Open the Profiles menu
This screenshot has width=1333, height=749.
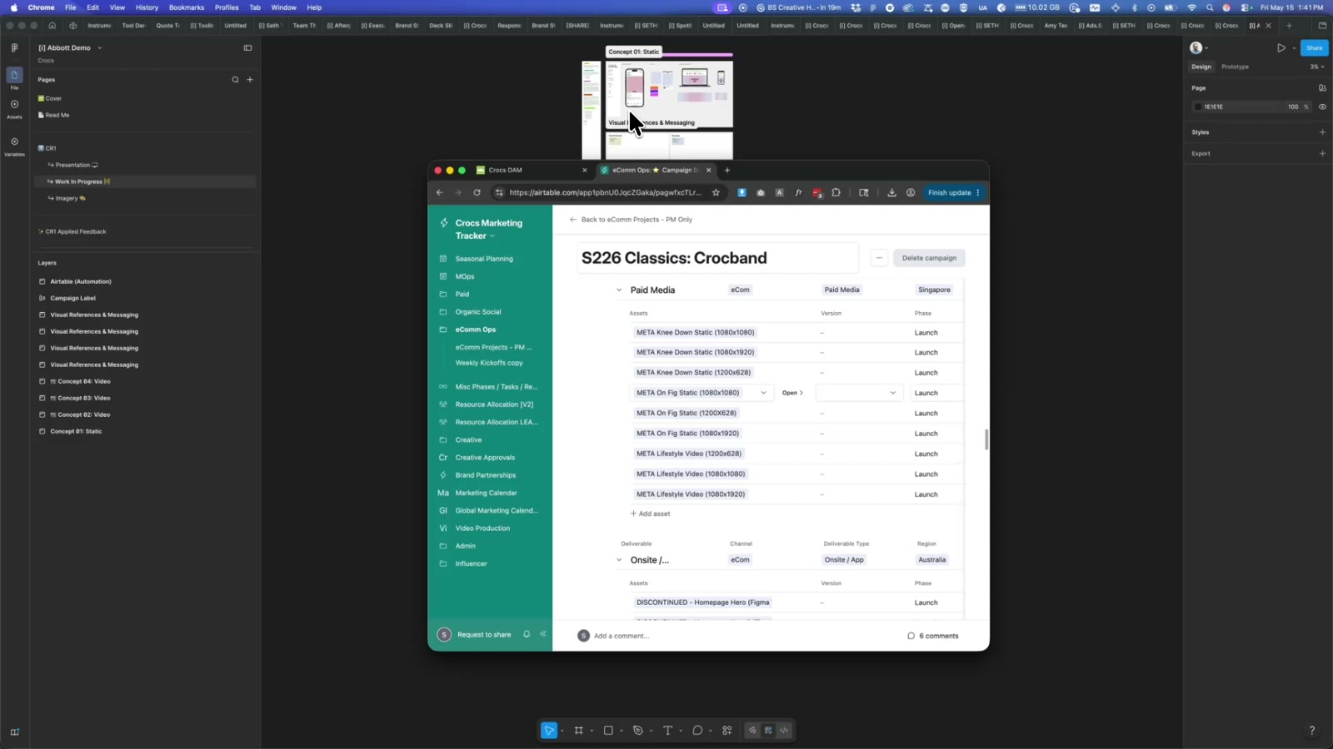point(227,7)
